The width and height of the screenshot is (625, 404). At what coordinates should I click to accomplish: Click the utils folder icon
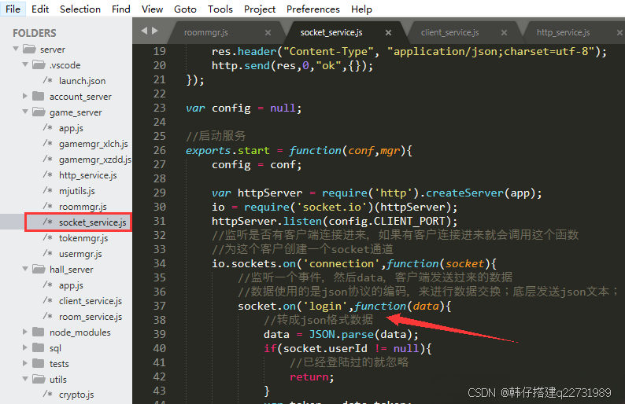coord(39,379)
